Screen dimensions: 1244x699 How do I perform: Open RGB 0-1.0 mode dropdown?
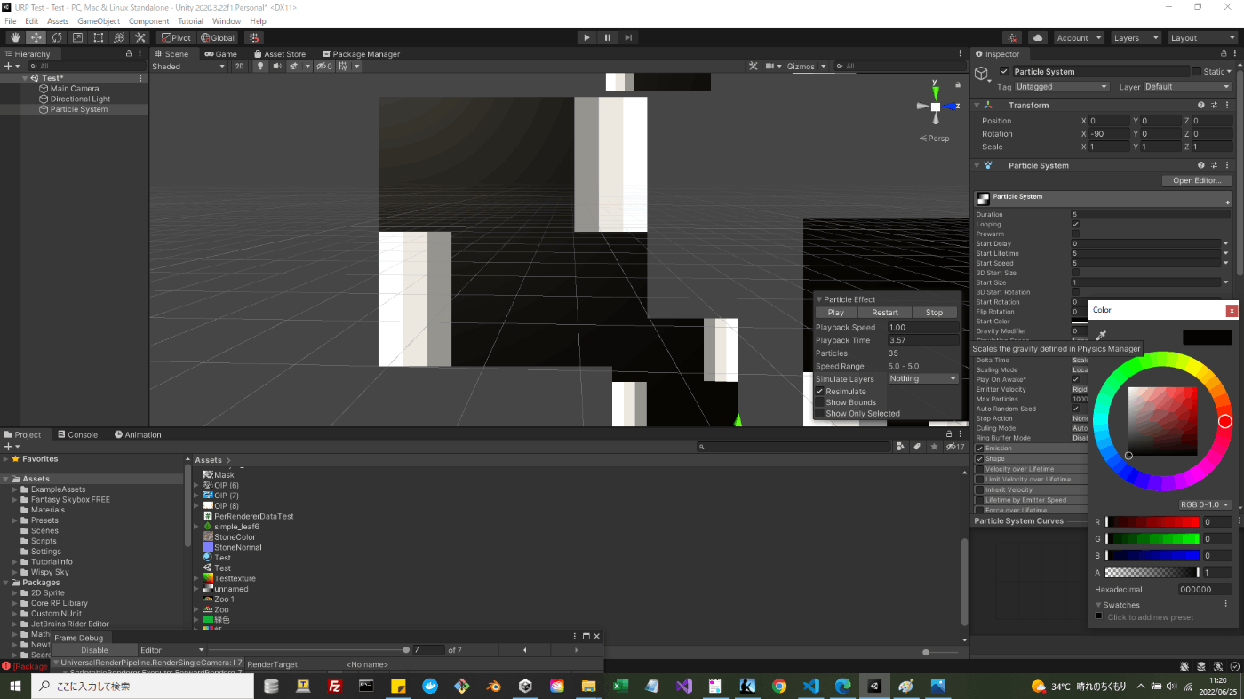point(1204,504)
